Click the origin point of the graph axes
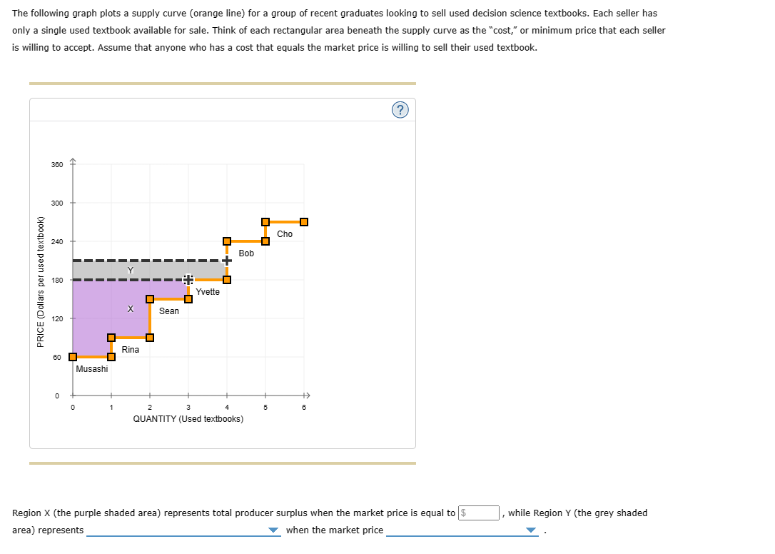Image resolution: width=775 pixels, height=554 pixels. [x=72, y=393]
